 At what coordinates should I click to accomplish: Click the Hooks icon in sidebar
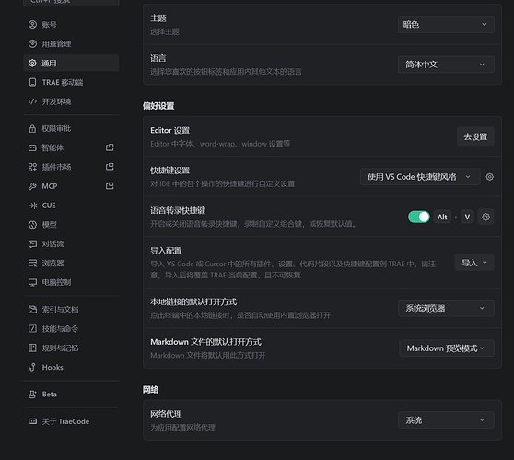[32, 367]
